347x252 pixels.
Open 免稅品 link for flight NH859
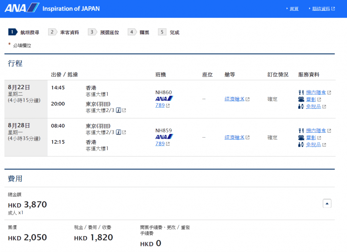(313, 144)
